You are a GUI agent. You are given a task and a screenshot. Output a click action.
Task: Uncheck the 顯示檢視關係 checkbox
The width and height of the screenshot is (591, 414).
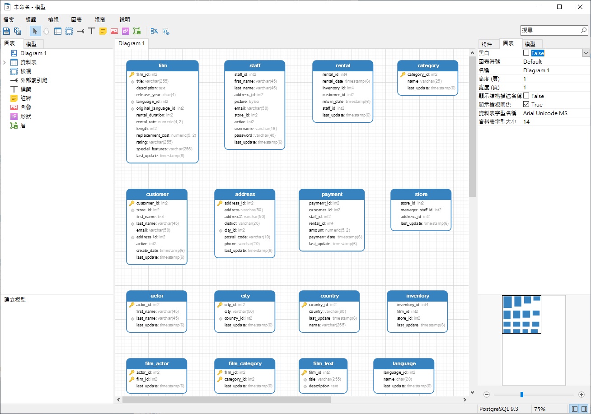(x=526, y=104)
